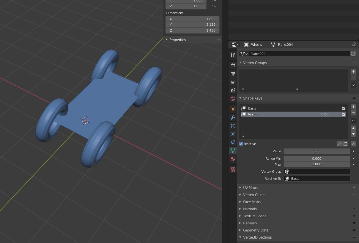
Task: Expand the Vertex Colors panel
Action: (x=240, y=195)
